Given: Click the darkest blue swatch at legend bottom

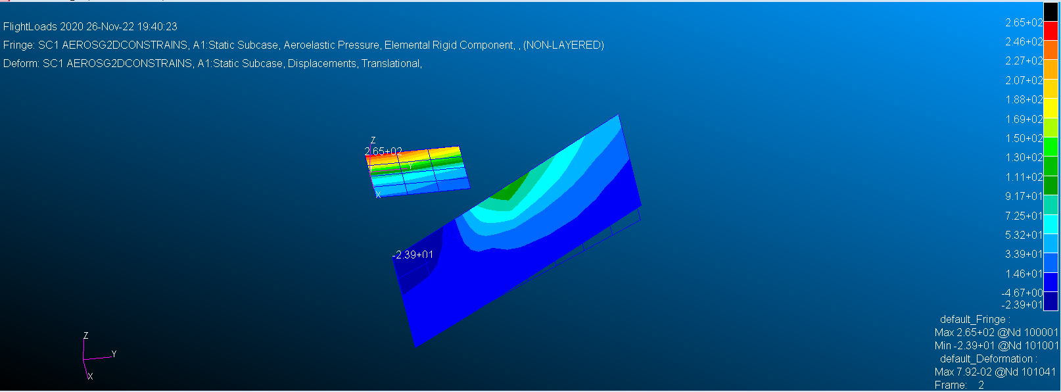Looking at the screenshot, I should (1051, 301).
